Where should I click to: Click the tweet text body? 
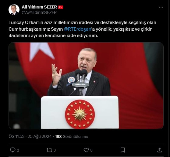82,29
